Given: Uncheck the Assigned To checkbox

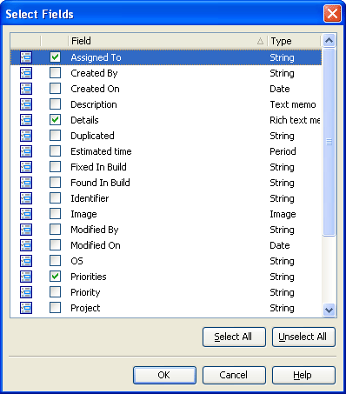Looking at the screenshot, I should 55,57.
